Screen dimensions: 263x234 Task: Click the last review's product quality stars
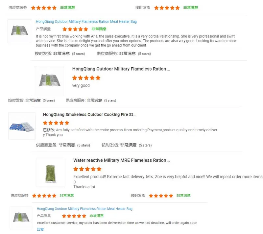74,216
